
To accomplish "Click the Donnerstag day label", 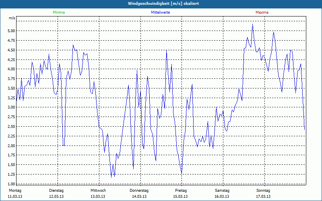I will [x=139, y=191].
